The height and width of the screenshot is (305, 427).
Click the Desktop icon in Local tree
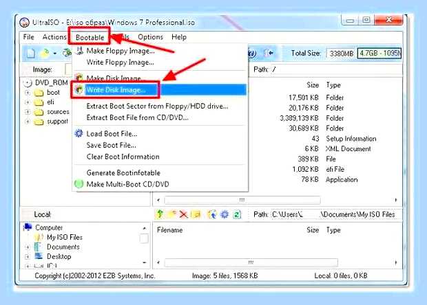tap(39, 256)
